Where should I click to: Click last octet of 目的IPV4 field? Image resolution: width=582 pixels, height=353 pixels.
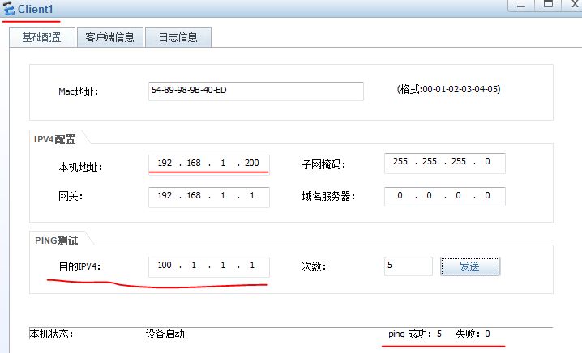[x=252, y=266]
